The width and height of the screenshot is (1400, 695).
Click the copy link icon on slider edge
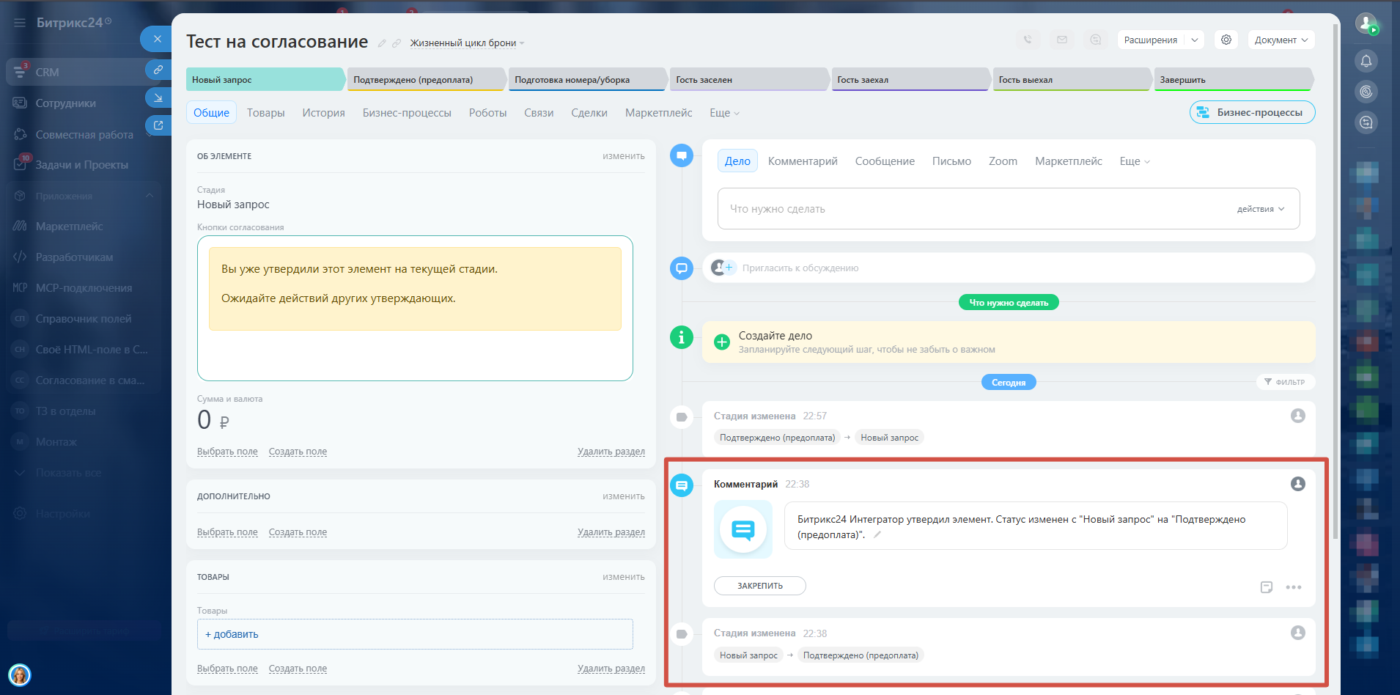point(158,70)
